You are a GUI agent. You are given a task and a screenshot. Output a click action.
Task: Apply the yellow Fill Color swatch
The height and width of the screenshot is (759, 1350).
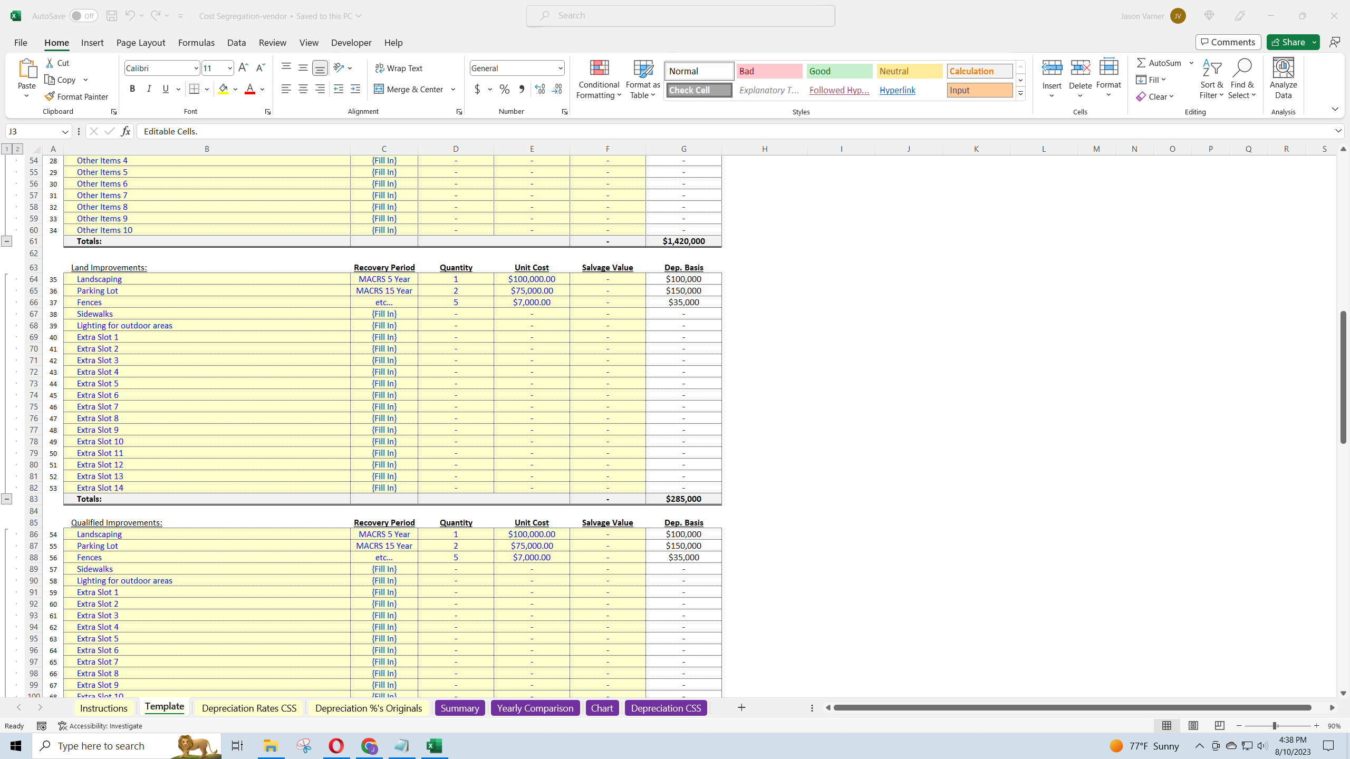click(224, 89)
